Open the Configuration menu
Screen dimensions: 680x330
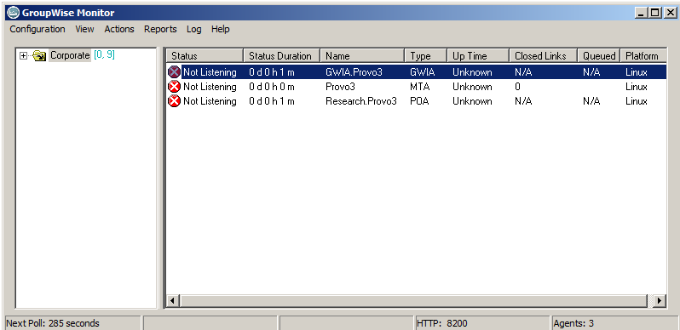coord(37,29)
